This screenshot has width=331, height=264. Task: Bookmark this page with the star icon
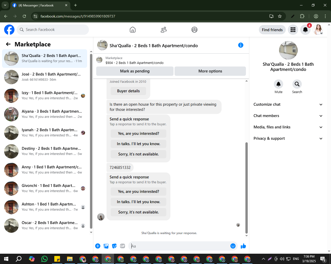pos(280,16)
